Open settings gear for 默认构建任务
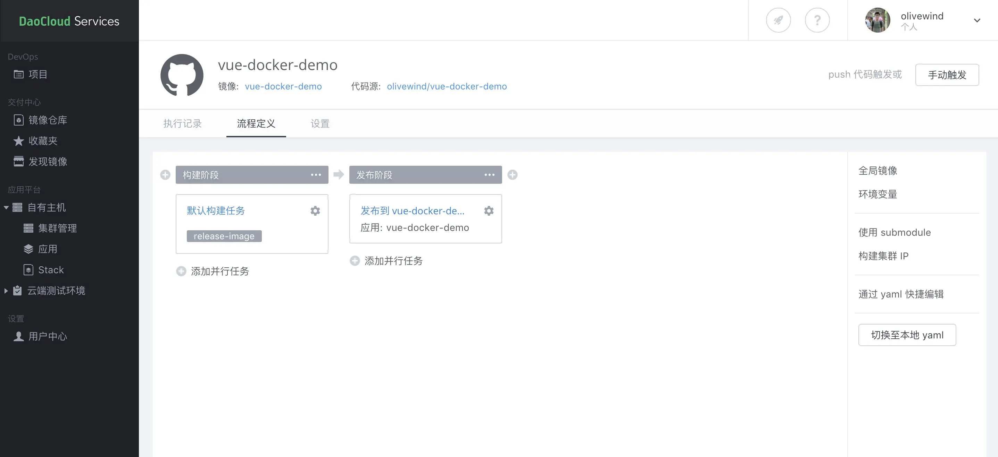Screen dimensions: 998x457 click(x=315, y=211)
